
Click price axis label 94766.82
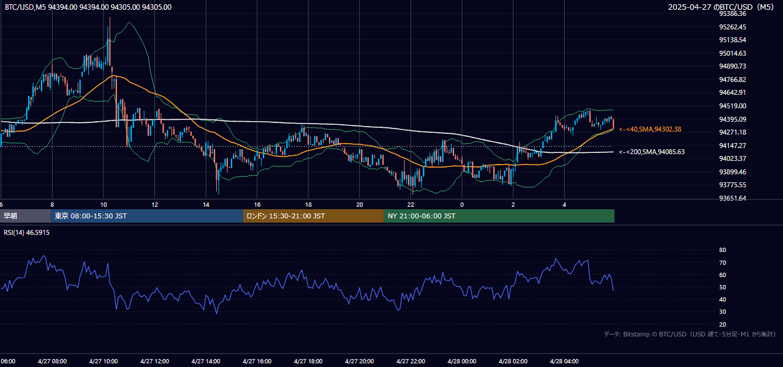tap(732, 80)
